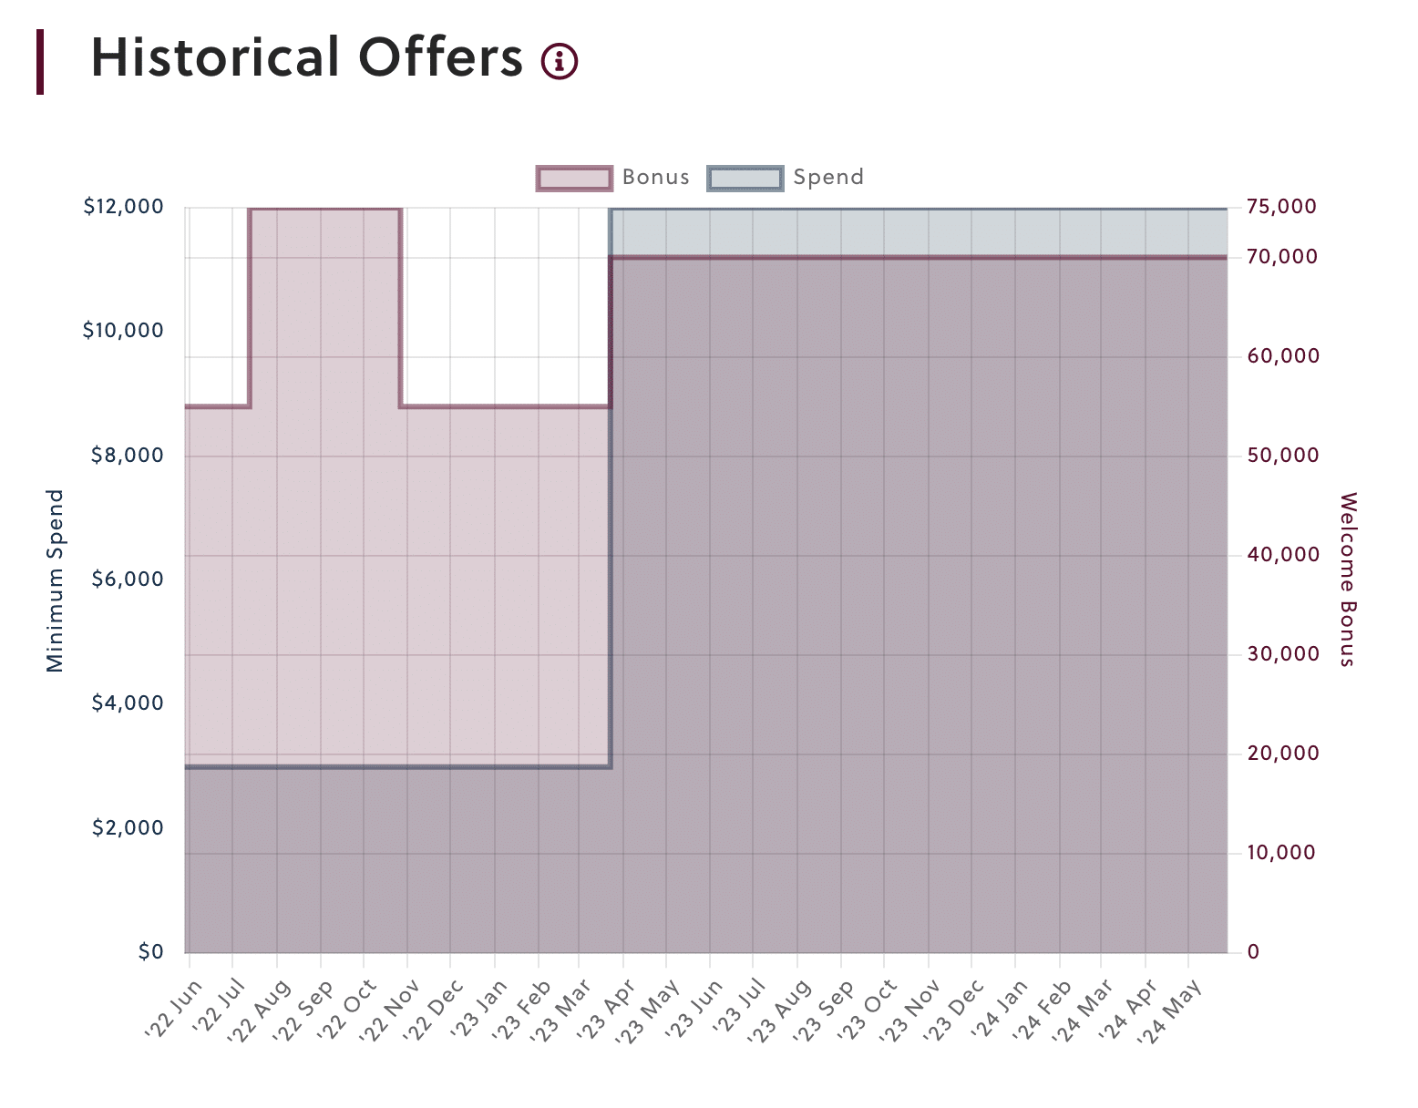Click the '24 Jan date label
1418x1108 pixels.
click(998, 1009)
